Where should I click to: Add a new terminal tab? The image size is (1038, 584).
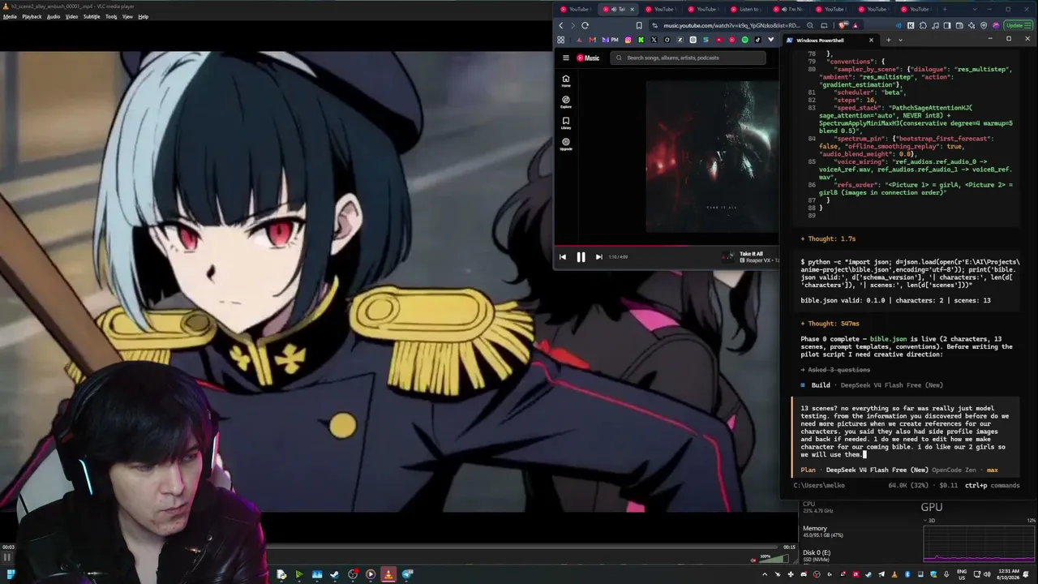click(x=888, y=40)
